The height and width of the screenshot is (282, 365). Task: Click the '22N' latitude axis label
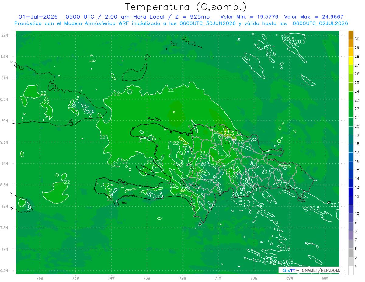5,35
